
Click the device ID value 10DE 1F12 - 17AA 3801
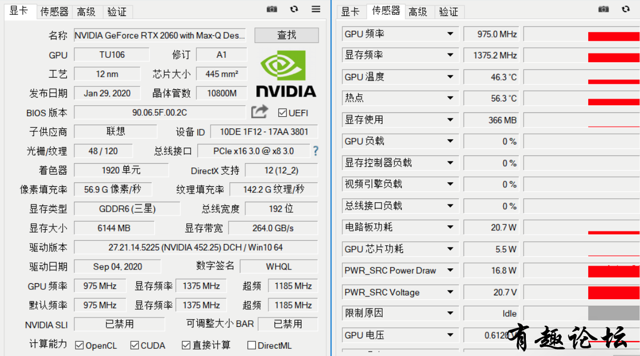click(x=263, y=132)
